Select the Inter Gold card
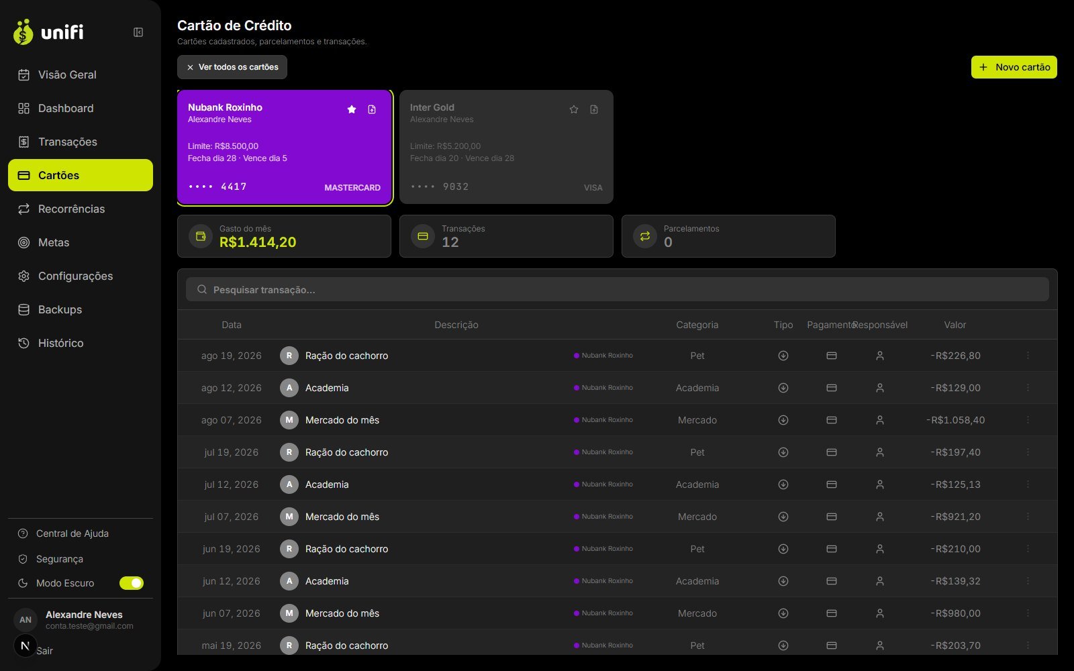Screen dimensions: 1074x671 point(506,147)
